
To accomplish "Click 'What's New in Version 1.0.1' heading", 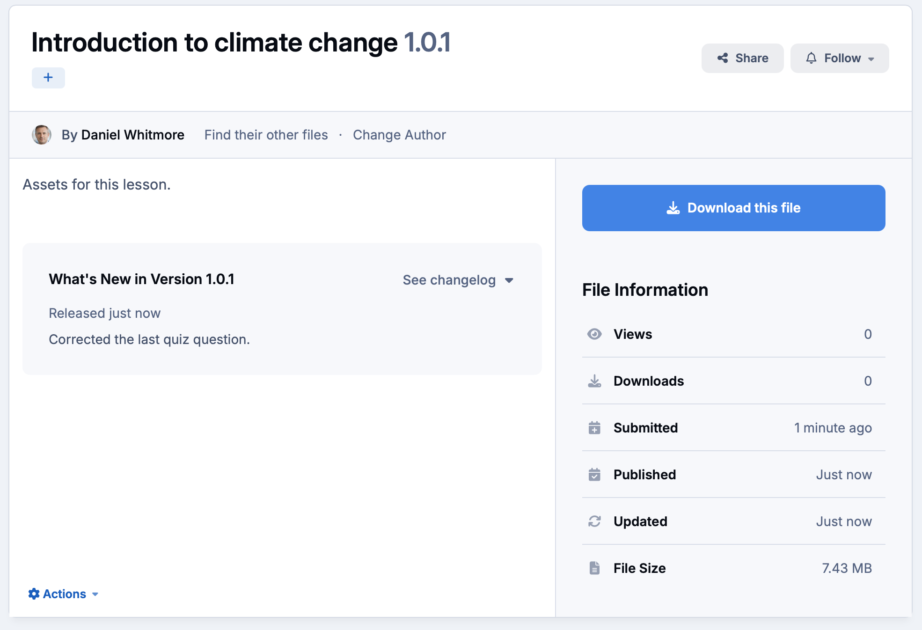I will [141, 279].
